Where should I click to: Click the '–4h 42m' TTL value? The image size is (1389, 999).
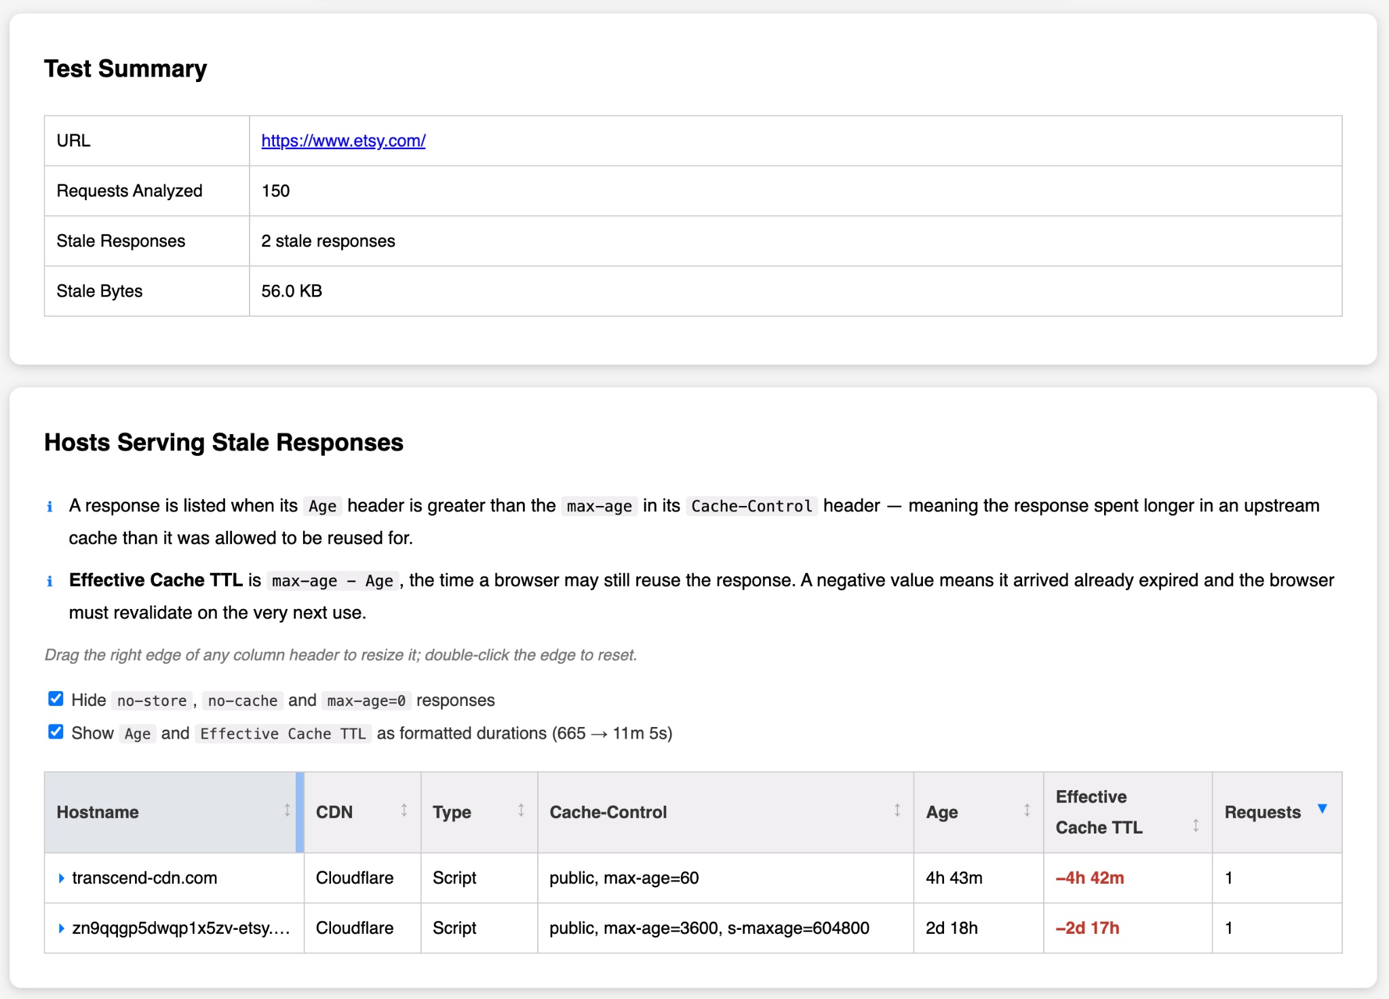point(1090,878)
